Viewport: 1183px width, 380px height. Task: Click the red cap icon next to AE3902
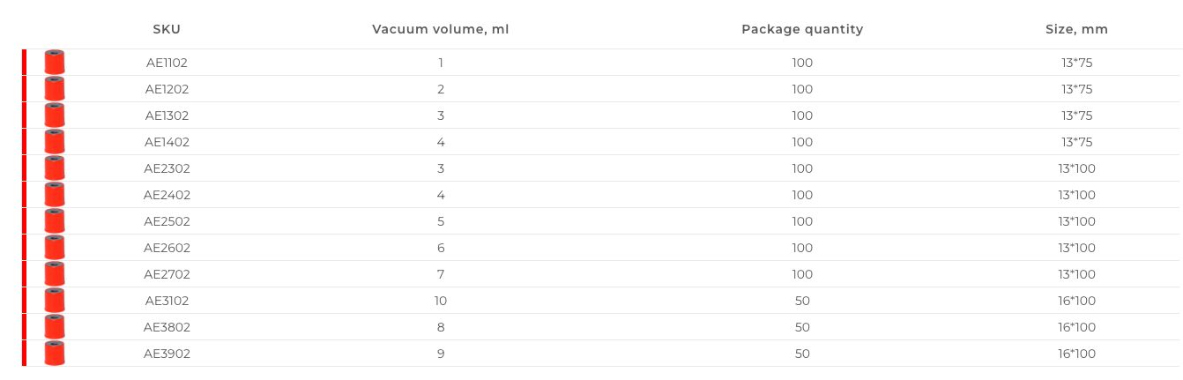tap(55, 354)
